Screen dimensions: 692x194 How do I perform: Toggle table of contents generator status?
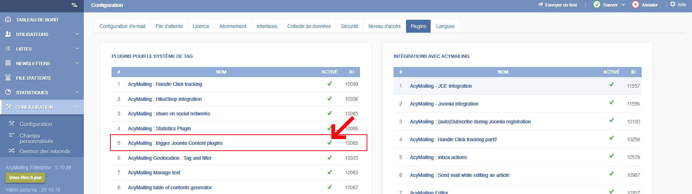click(x=329, y=187)
